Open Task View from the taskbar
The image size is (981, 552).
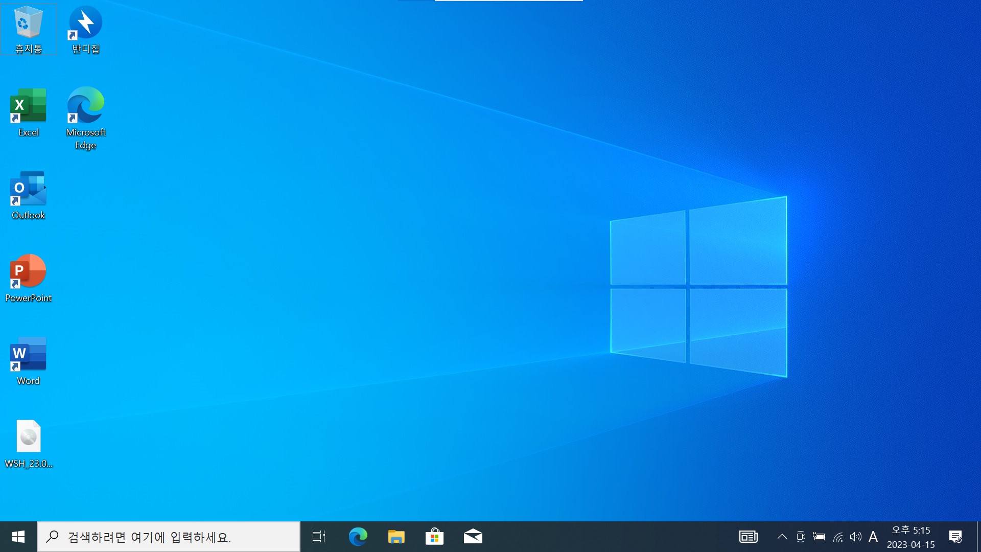pyautogui.click(x=319, y=537)
